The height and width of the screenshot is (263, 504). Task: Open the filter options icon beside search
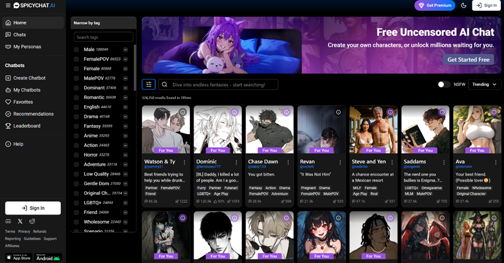click(x=149, y=84)
